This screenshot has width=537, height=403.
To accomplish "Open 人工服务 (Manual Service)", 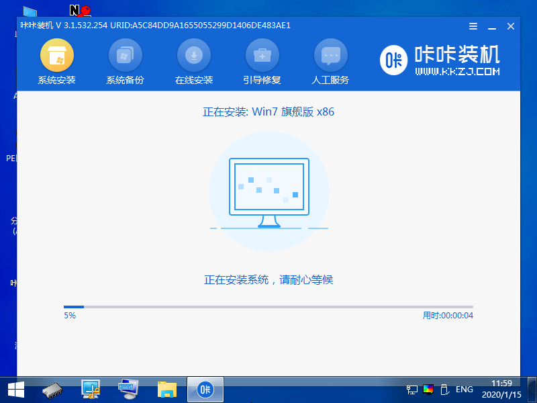I will point(330,60).
